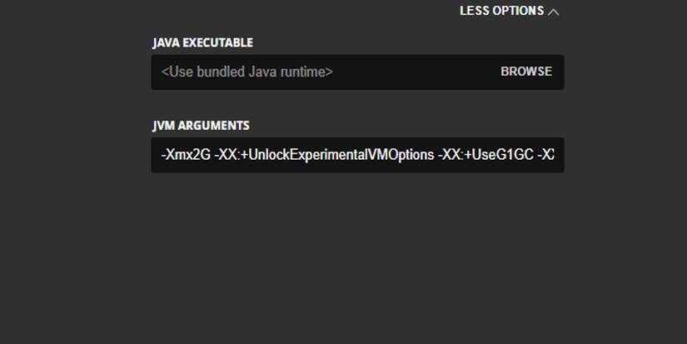The width and height of the screenshot is (687, 344).
Task: Click the empty gap before BROWSE in Java field
Action: pyautogui.click(x=416, y=72)
